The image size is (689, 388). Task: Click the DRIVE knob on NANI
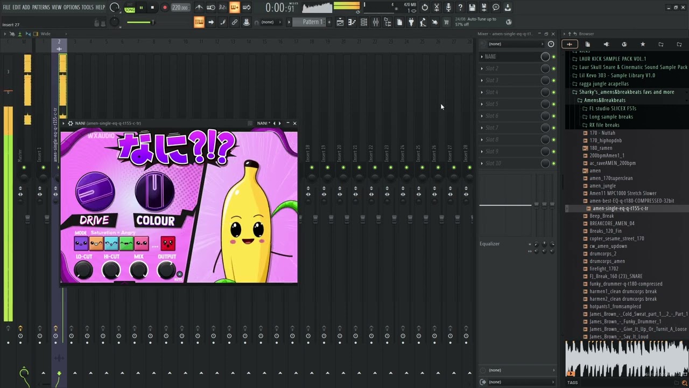click(x=95, y=192)
